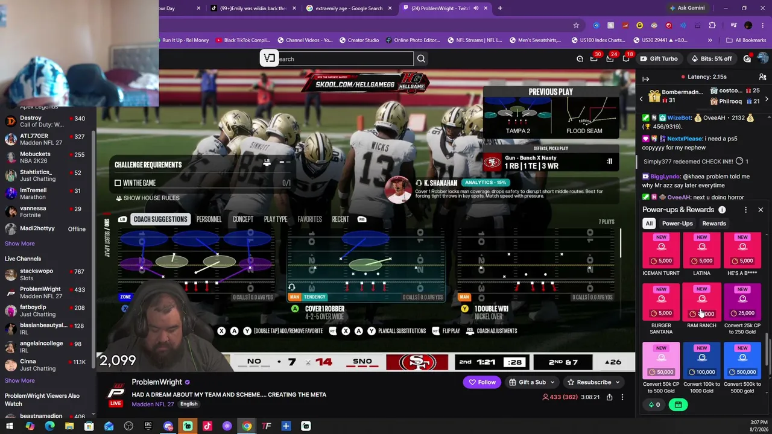Open the Epic Games launcher taskbar icon
772x434 pixels.
(148, 426)
